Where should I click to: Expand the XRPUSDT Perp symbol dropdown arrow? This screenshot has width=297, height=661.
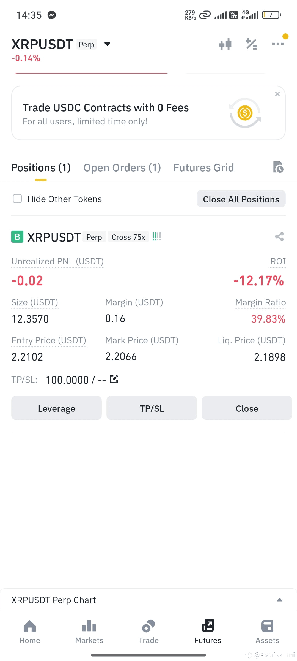pyautogui.click(x=107, y=44)
